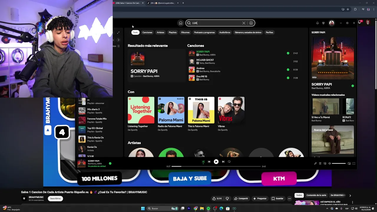Screen dimensions: 377x212
Task: Click Suscribirse button on YouTube page
Action: click(55, 198)
